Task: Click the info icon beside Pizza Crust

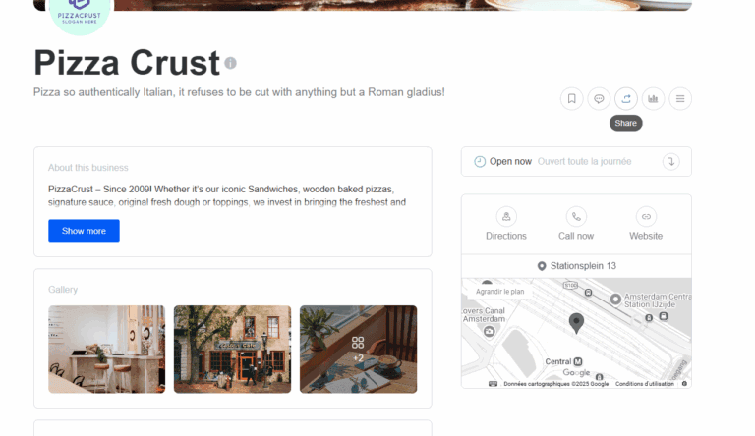Action: (231, 63)
